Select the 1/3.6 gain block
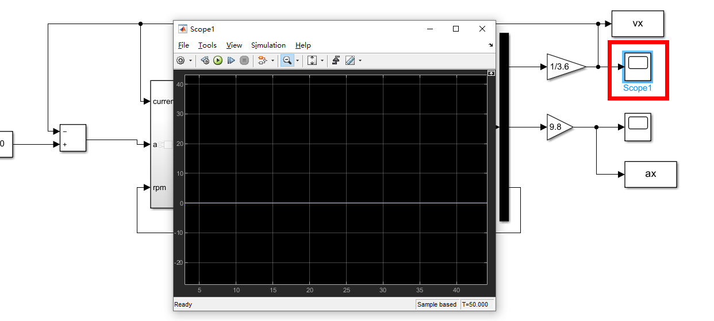This screenshot has width=714, height=321. tap(566, 67)
